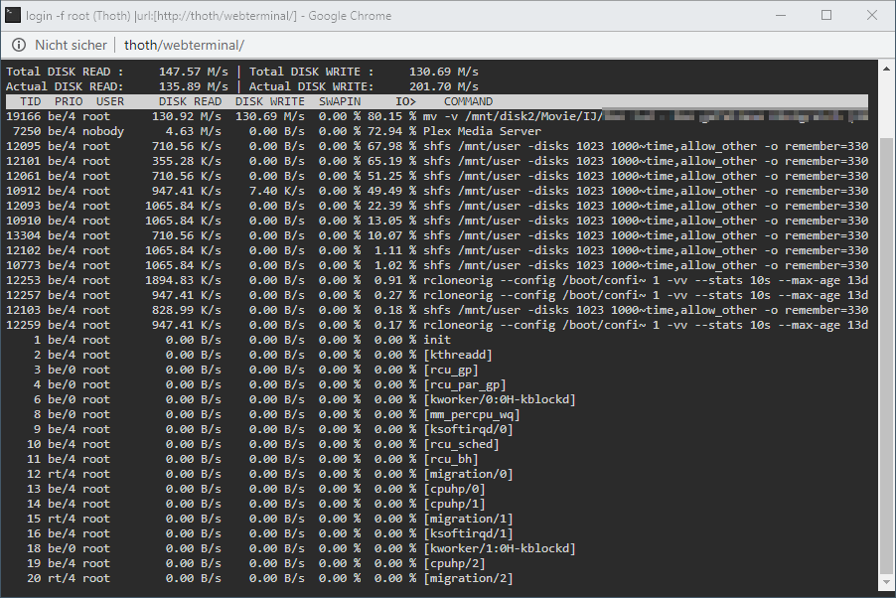Click the rt/4 priority of TID 12

[62, 474]
